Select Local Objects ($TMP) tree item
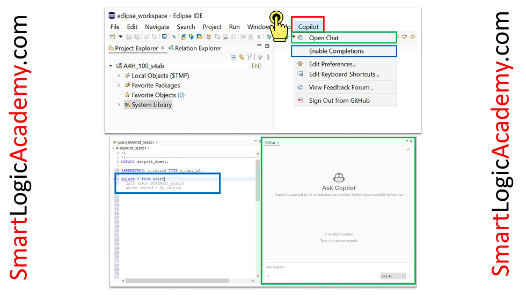This screenshot has width=526, height=295. point(157,75)
